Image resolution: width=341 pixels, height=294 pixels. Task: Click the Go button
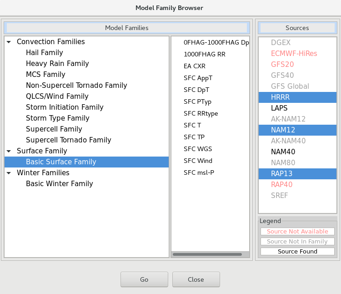click(144, 279)
